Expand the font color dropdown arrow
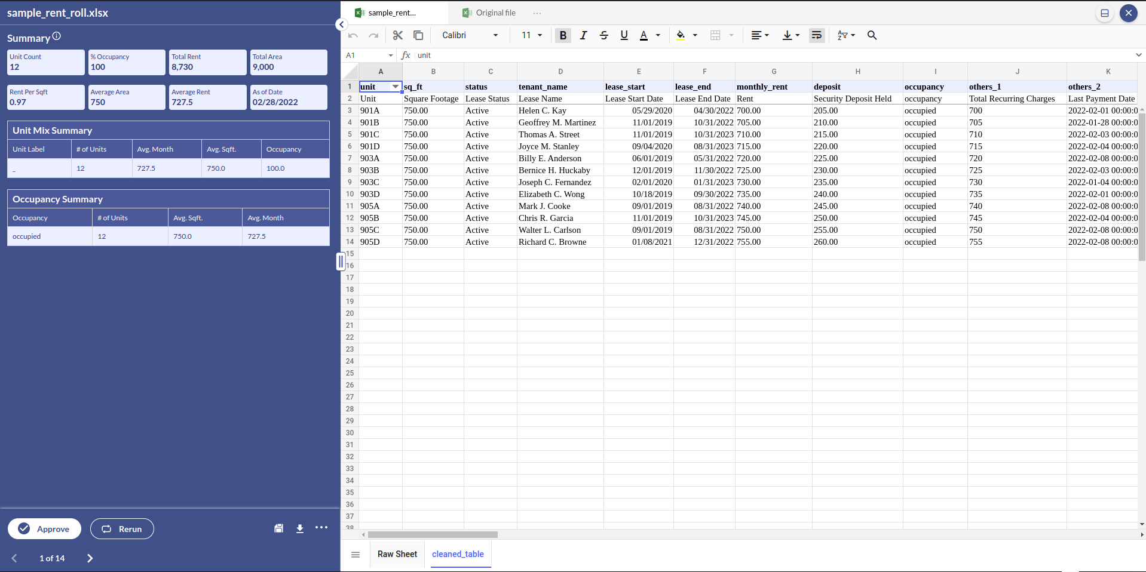 [658, 36]
